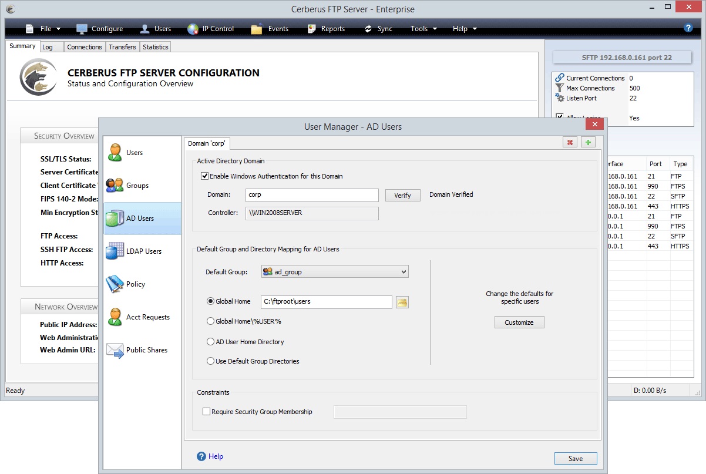This screenshot has width=706, height=474.
Task: Click the Cerberus logo in Summary header
Action: (39, 78)
